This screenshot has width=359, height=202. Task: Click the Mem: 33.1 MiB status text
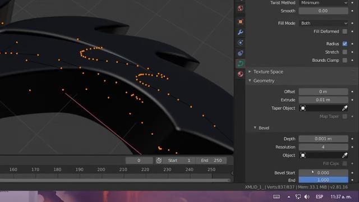[312, 187]
